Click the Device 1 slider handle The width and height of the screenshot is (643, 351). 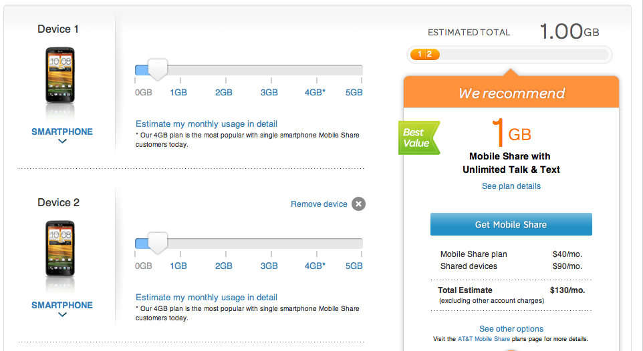tap(158, 69)
